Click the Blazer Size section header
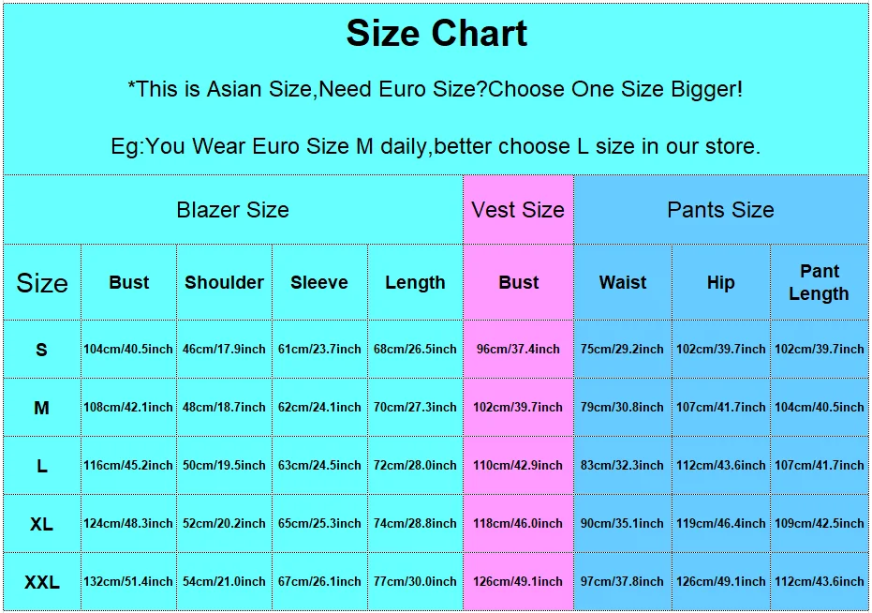 click(x=232, y=210)
